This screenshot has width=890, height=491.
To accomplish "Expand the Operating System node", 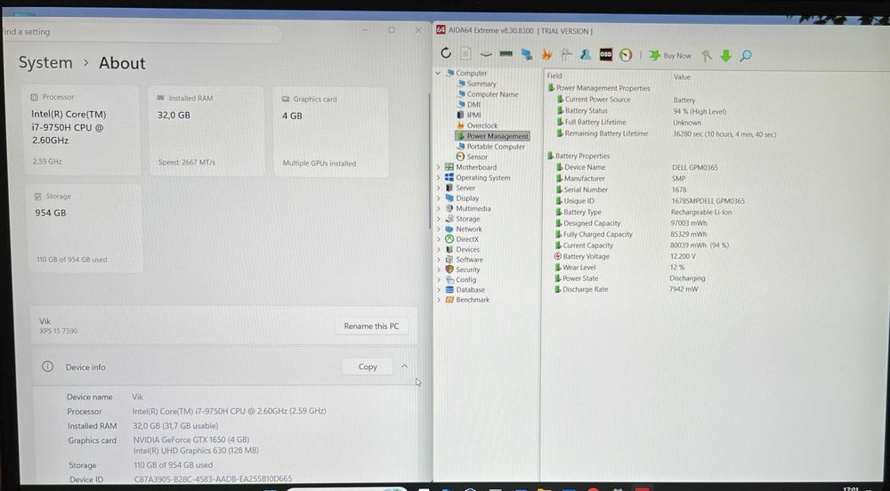I will point(438,178).
